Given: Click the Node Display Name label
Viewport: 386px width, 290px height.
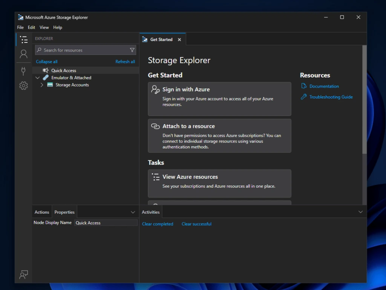Looking at the screenshot, I should coord(52,222).
